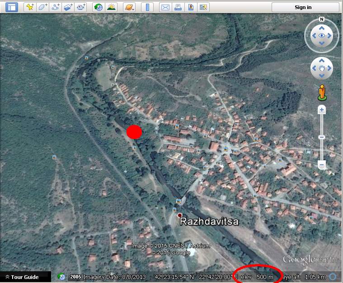Select the Add Polygon tool
The width and height of the screenshot is (343, 283).
(42, 7)
